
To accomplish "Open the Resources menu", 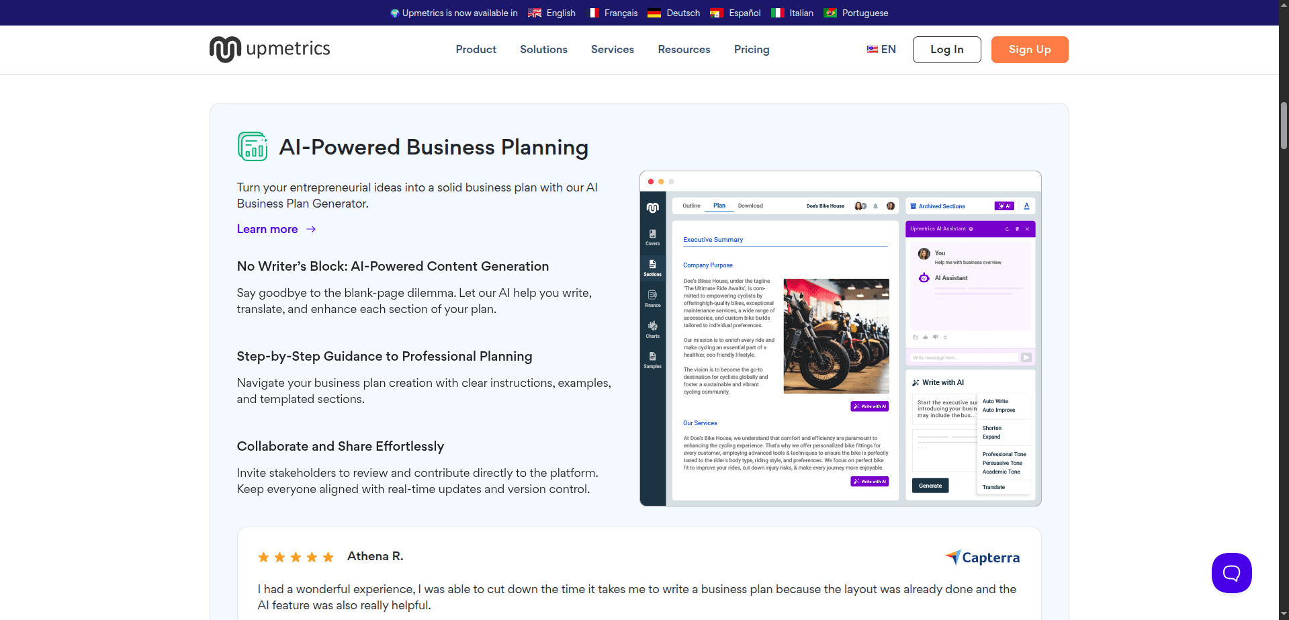I will [x=684, y=49].
